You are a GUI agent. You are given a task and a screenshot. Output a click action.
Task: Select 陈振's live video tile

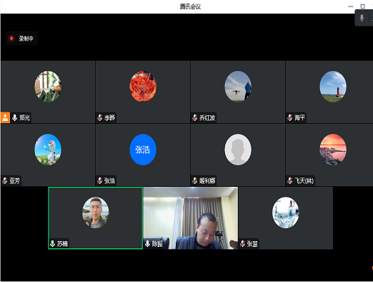point(191,218)
